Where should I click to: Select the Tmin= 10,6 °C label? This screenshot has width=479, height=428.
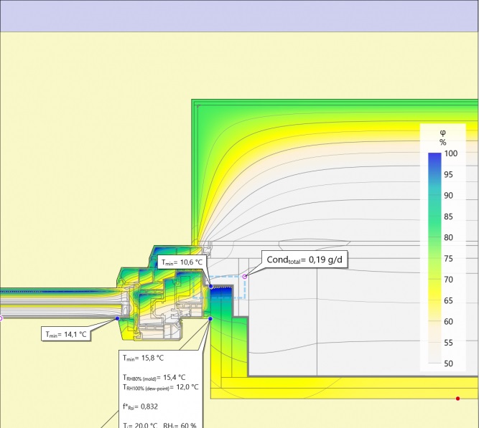(182, 263)
